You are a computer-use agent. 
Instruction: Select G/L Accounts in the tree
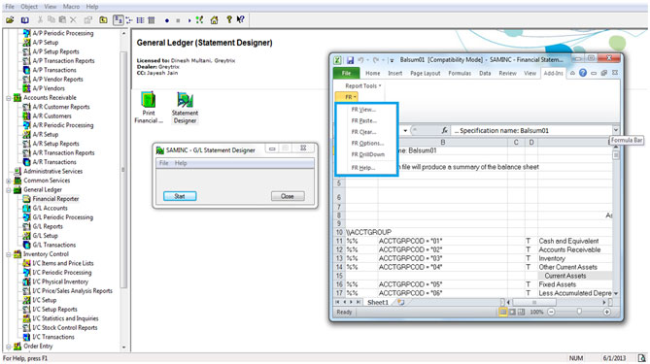[50, 208]
